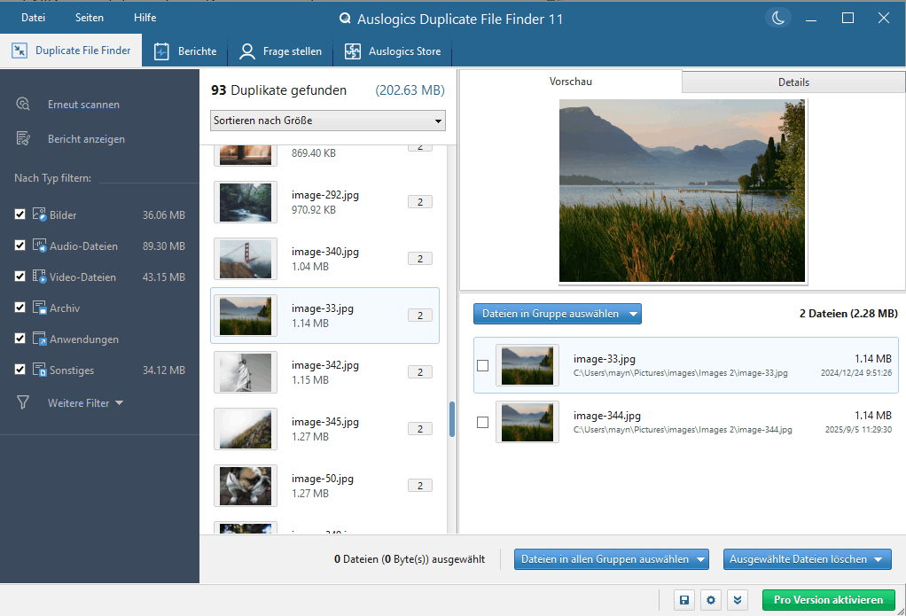Click the Sonstiges file type icon
Image resolution: width=906 pixels, height=616 pixels.
[x=39, y=370]
